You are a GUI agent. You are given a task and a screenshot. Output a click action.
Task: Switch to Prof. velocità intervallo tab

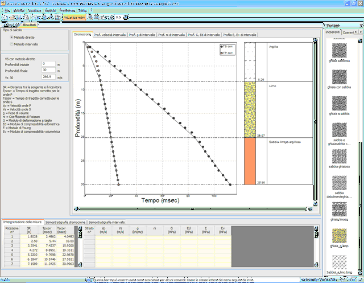point(110,35)
